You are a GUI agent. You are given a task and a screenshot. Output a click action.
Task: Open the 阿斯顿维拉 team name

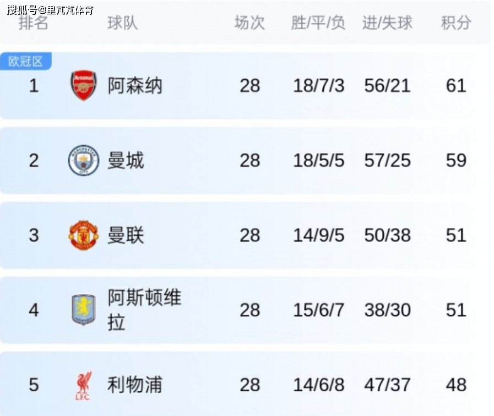tap(144, 310)
